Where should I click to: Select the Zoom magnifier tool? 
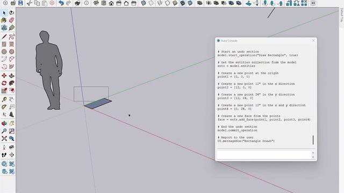coord(4,131)
